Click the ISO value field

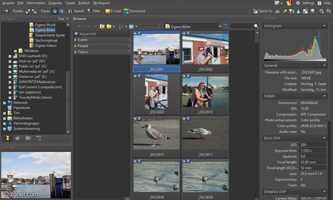tap(313, 145)
